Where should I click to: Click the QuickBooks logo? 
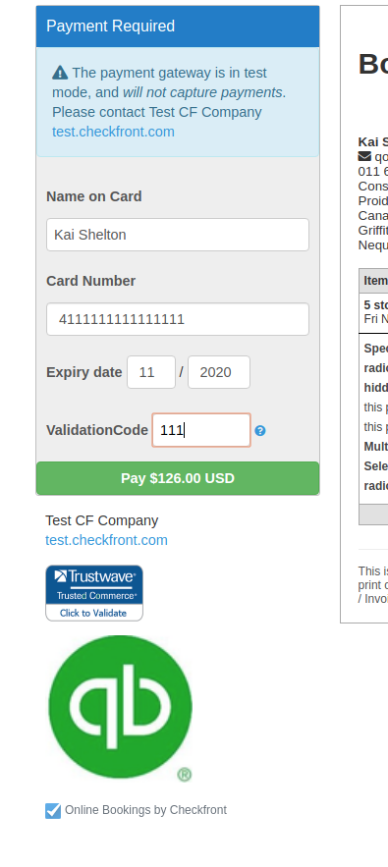[121, 708]
